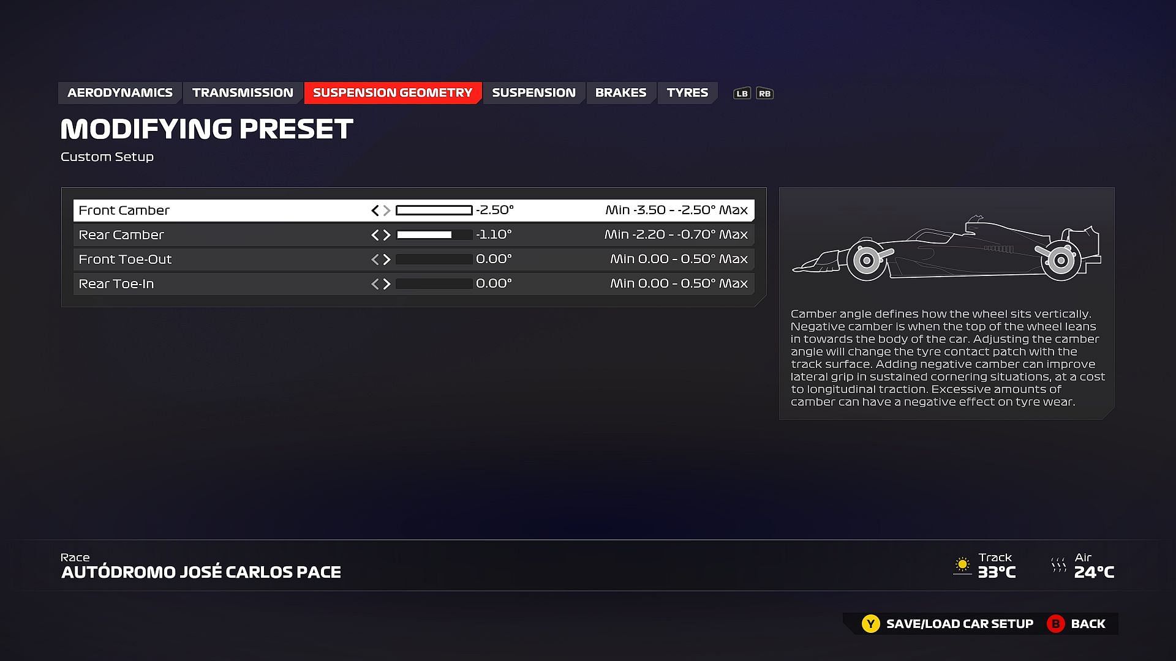1176x661 pixels.
Task: Select the TRANSMISSION tab
Action: [x=243, y=92]
